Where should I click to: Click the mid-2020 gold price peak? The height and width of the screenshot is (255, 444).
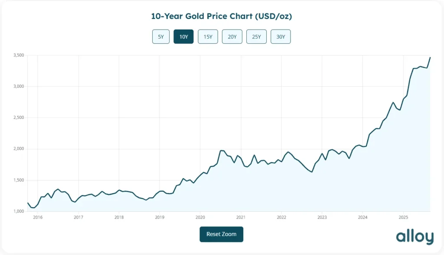click(x=222, y=150)
